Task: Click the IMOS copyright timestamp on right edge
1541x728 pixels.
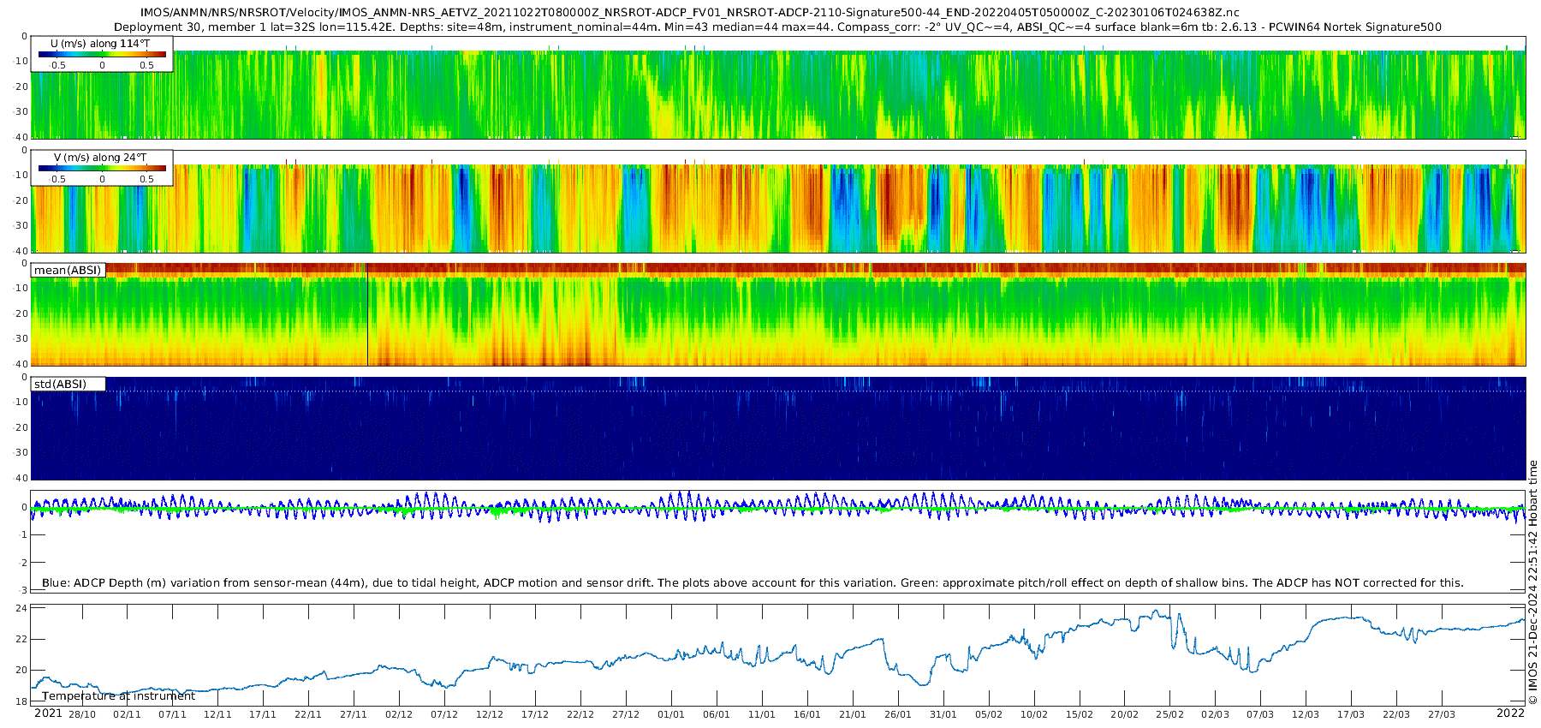Action: click(1532, 582)
